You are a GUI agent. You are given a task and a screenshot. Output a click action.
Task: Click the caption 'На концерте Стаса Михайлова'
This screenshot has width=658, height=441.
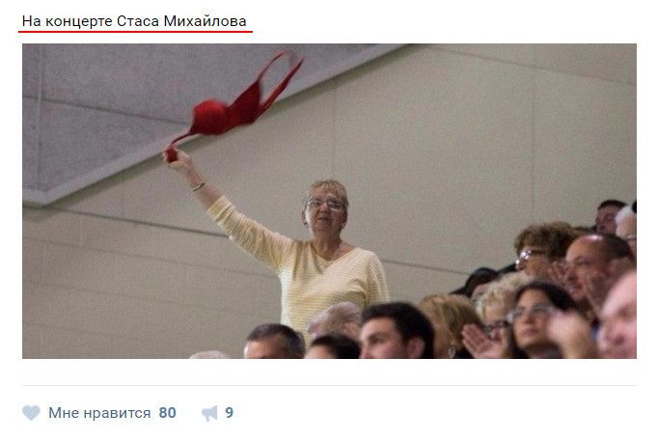(134, 21)
